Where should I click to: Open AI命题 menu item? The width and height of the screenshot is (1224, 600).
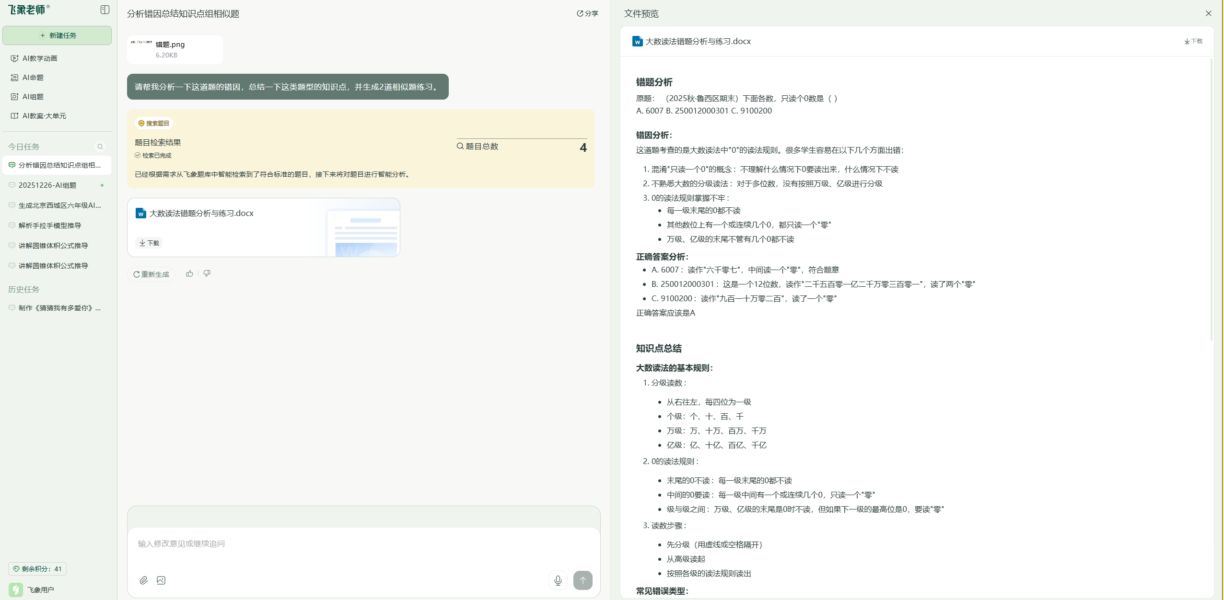(33, 78)
